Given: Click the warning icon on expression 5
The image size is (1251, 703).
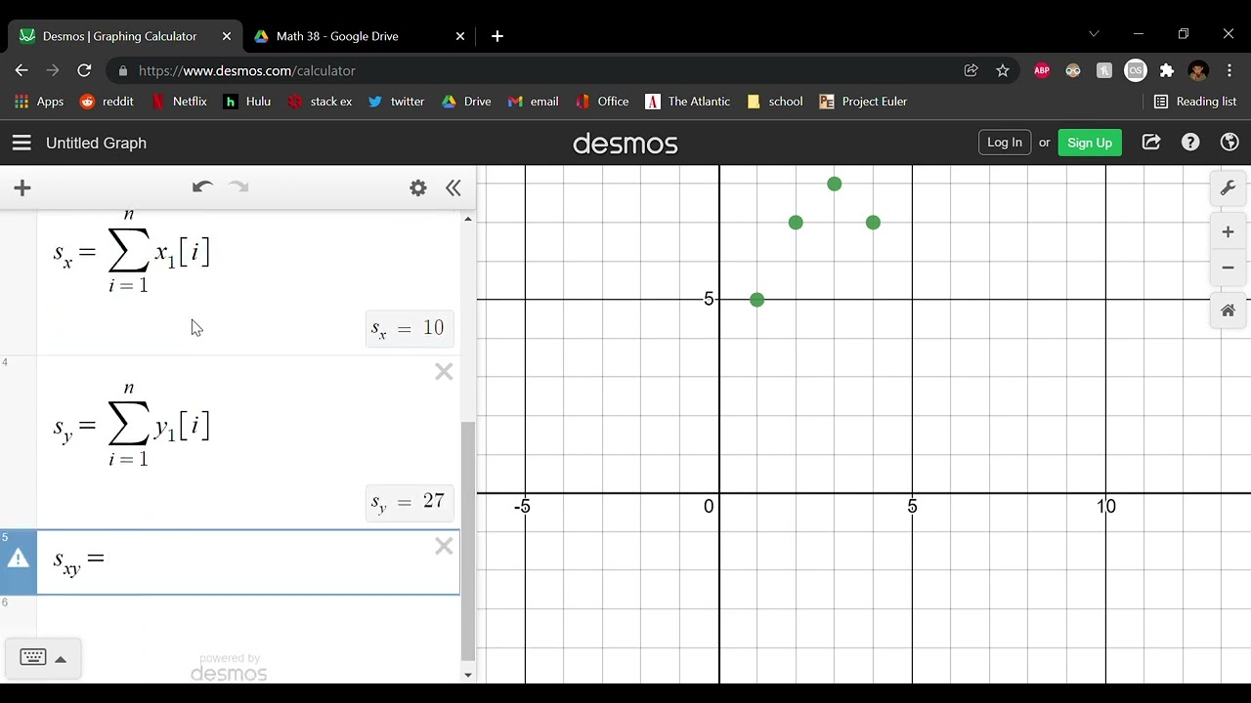Looking at the screenshot, I should coord(19,558).
